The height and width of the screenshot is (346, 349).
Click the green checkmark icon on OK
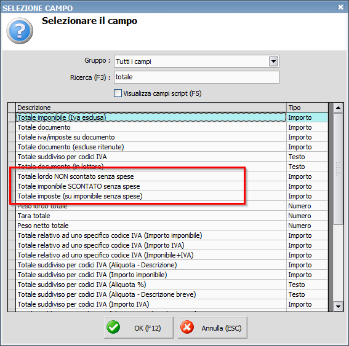[x=113, y=328]
